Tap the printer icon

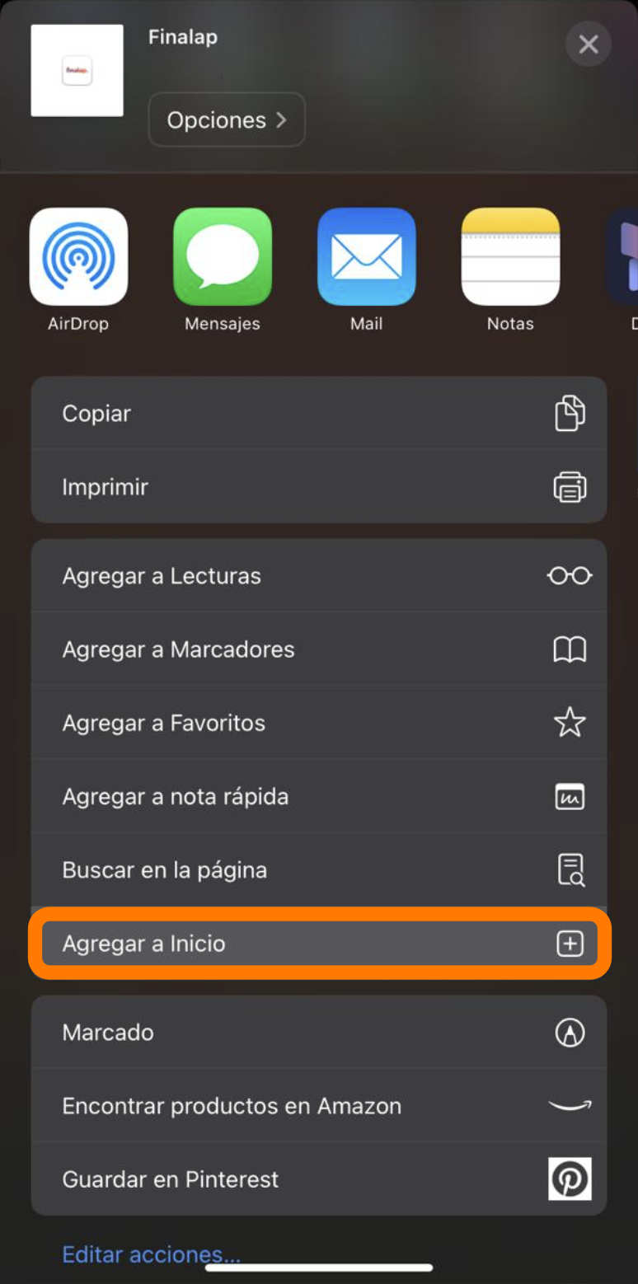click(x=570, y=487)
